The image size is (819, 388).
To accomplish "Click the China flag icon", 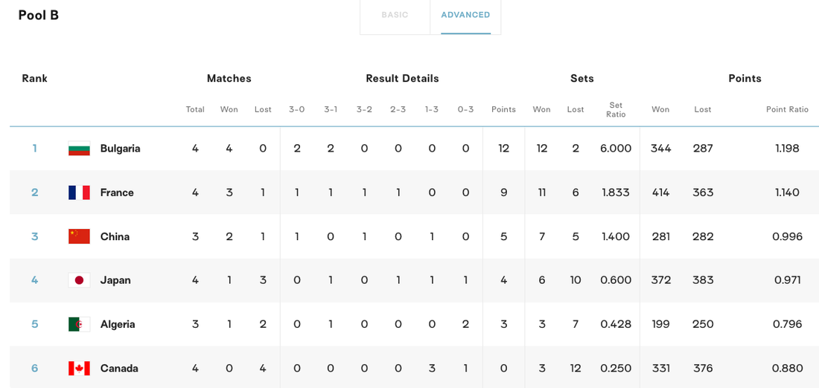I will [x=79, y=236].
